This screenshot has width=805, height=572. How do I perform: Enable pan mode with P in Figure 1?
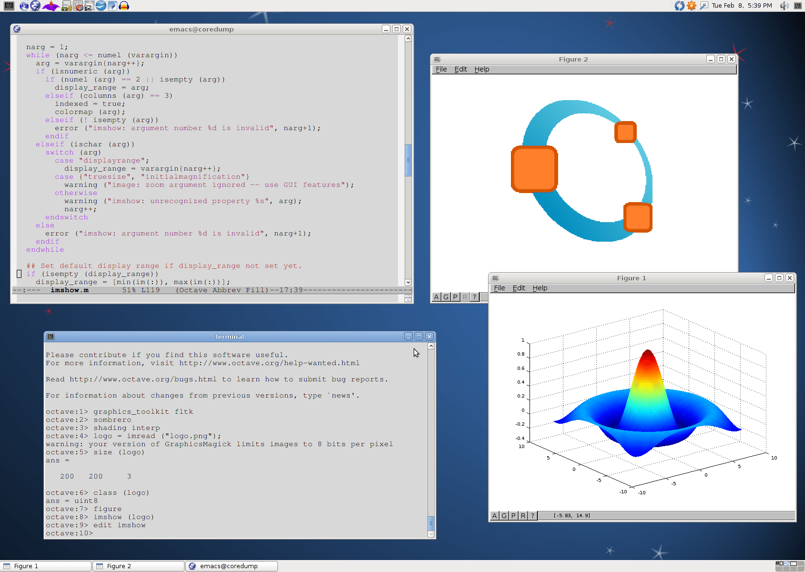(x=514, y=516)
